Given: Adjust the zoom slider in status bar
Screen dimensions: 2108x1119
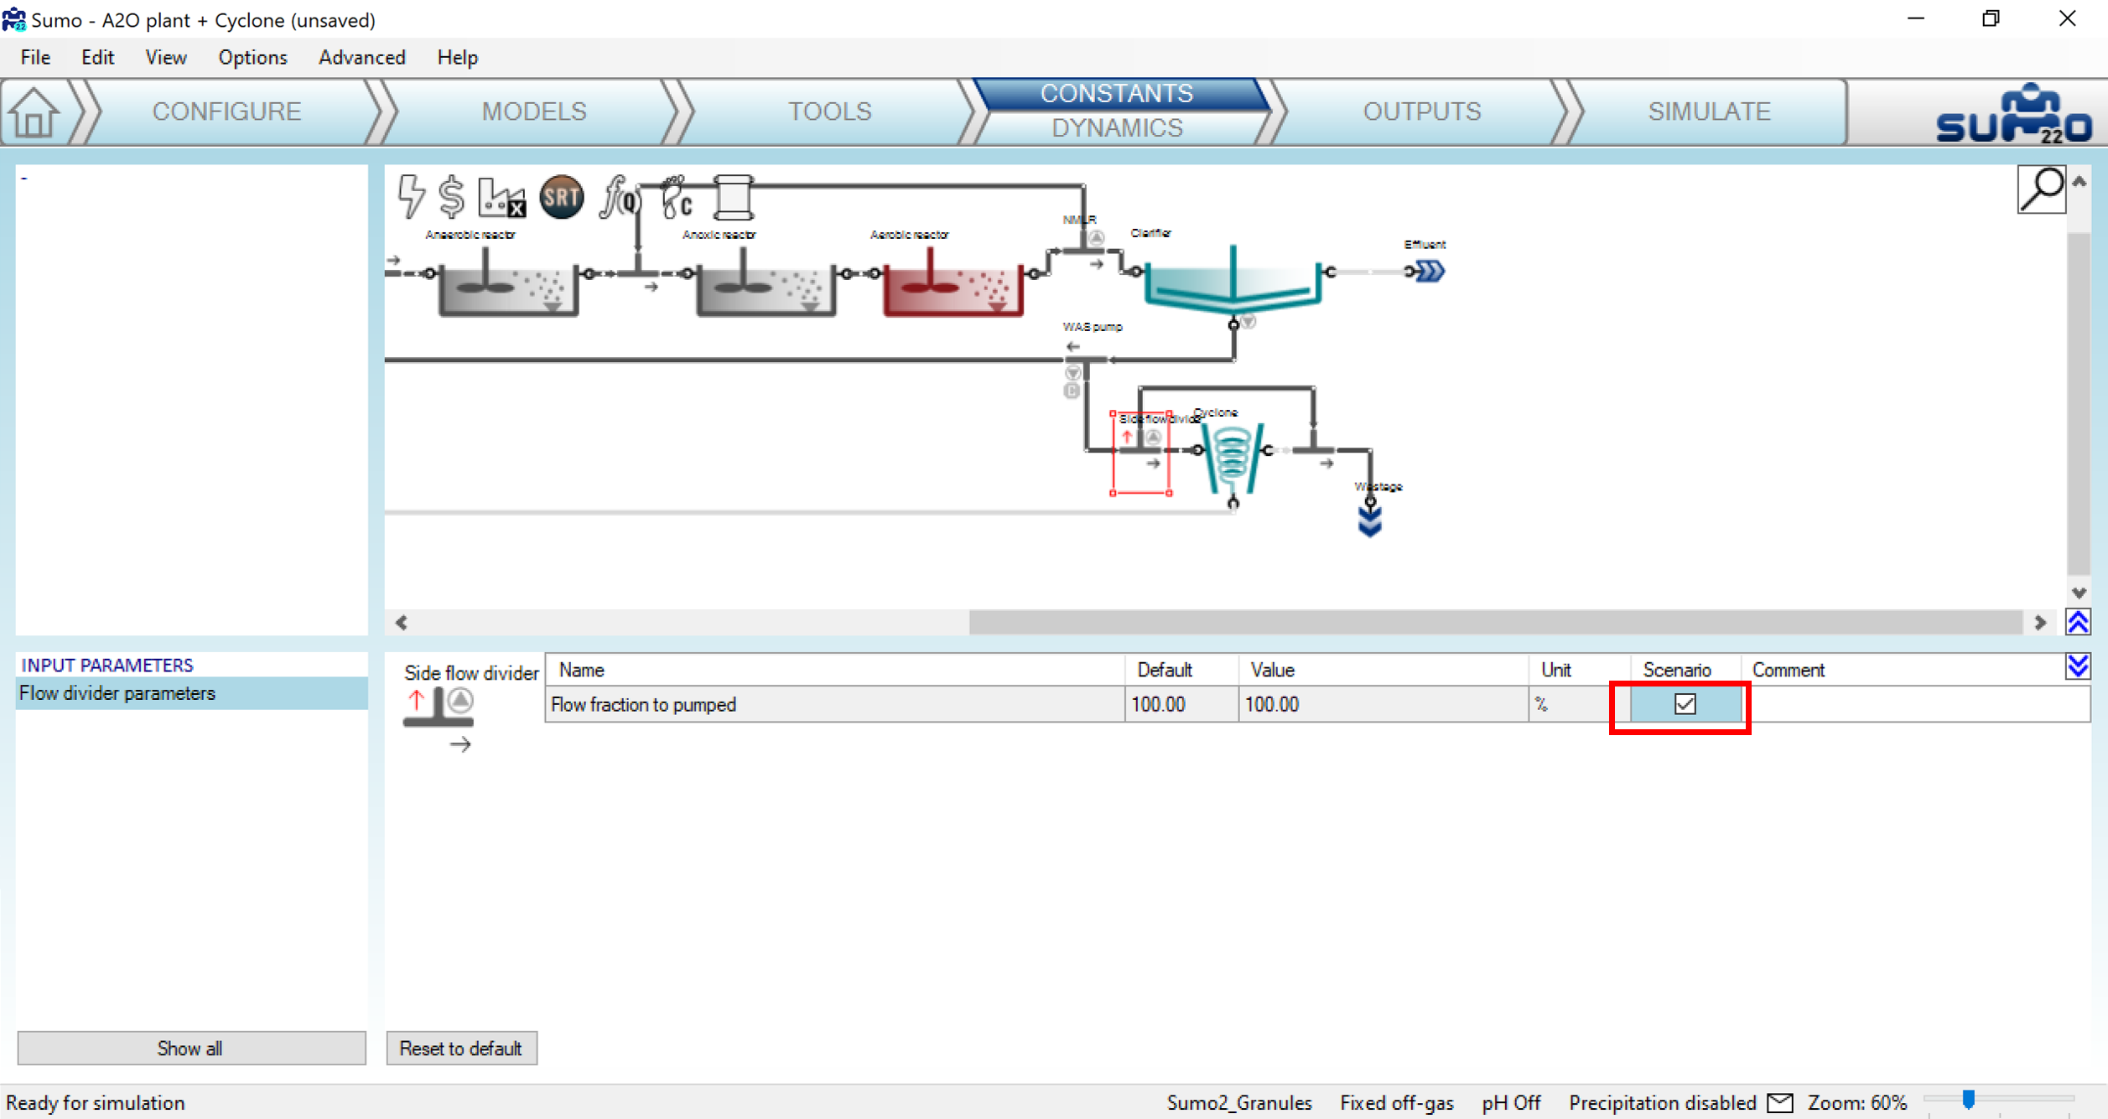Looking at the screenshot, I should (1968, 1099).
